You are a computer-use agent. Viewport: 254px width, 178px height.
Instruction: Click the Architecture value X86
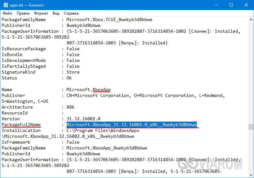pos(70,107)
